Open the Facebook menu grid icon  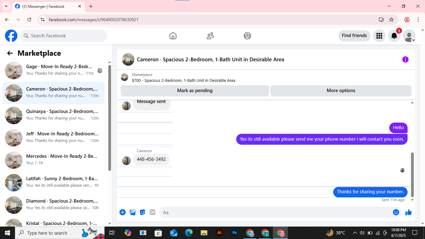(x=379, y=36)
